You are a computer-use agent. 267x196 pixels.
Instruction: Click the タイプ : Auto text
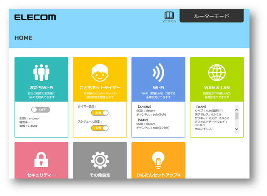(209, 111)
